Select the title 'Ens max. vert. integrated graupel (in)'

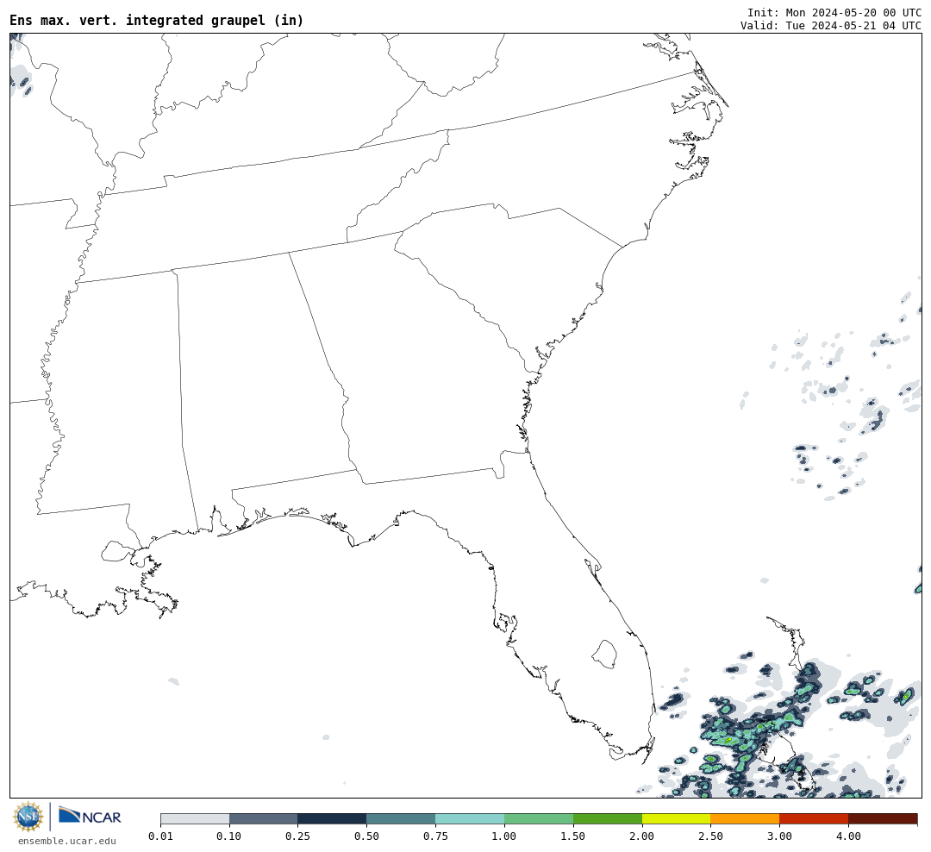tap(157, 20)
